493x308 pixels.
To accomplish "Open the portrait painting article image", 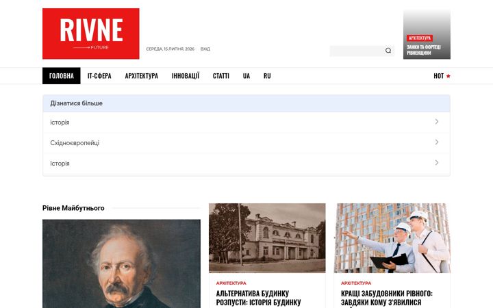I will coord(121,264).
